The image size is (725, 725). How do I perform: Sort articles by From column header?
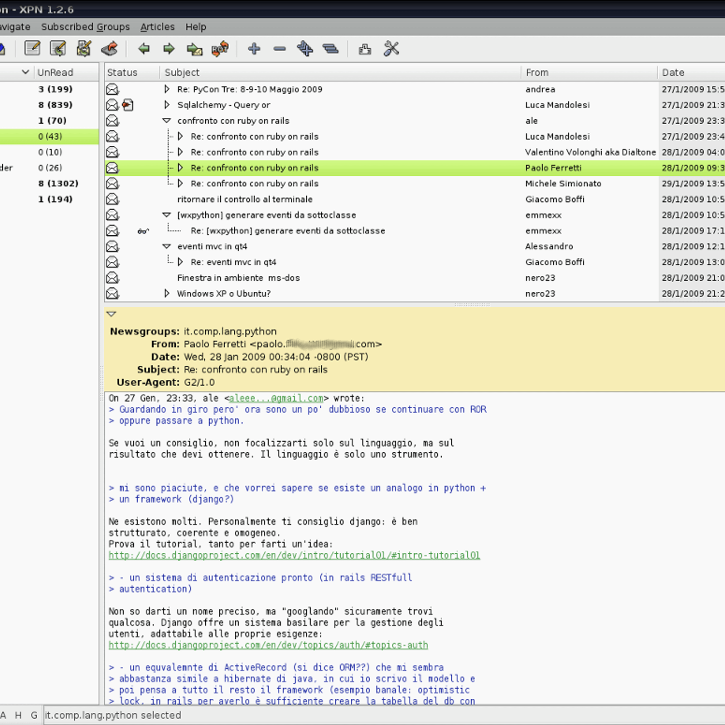[589, 72]
